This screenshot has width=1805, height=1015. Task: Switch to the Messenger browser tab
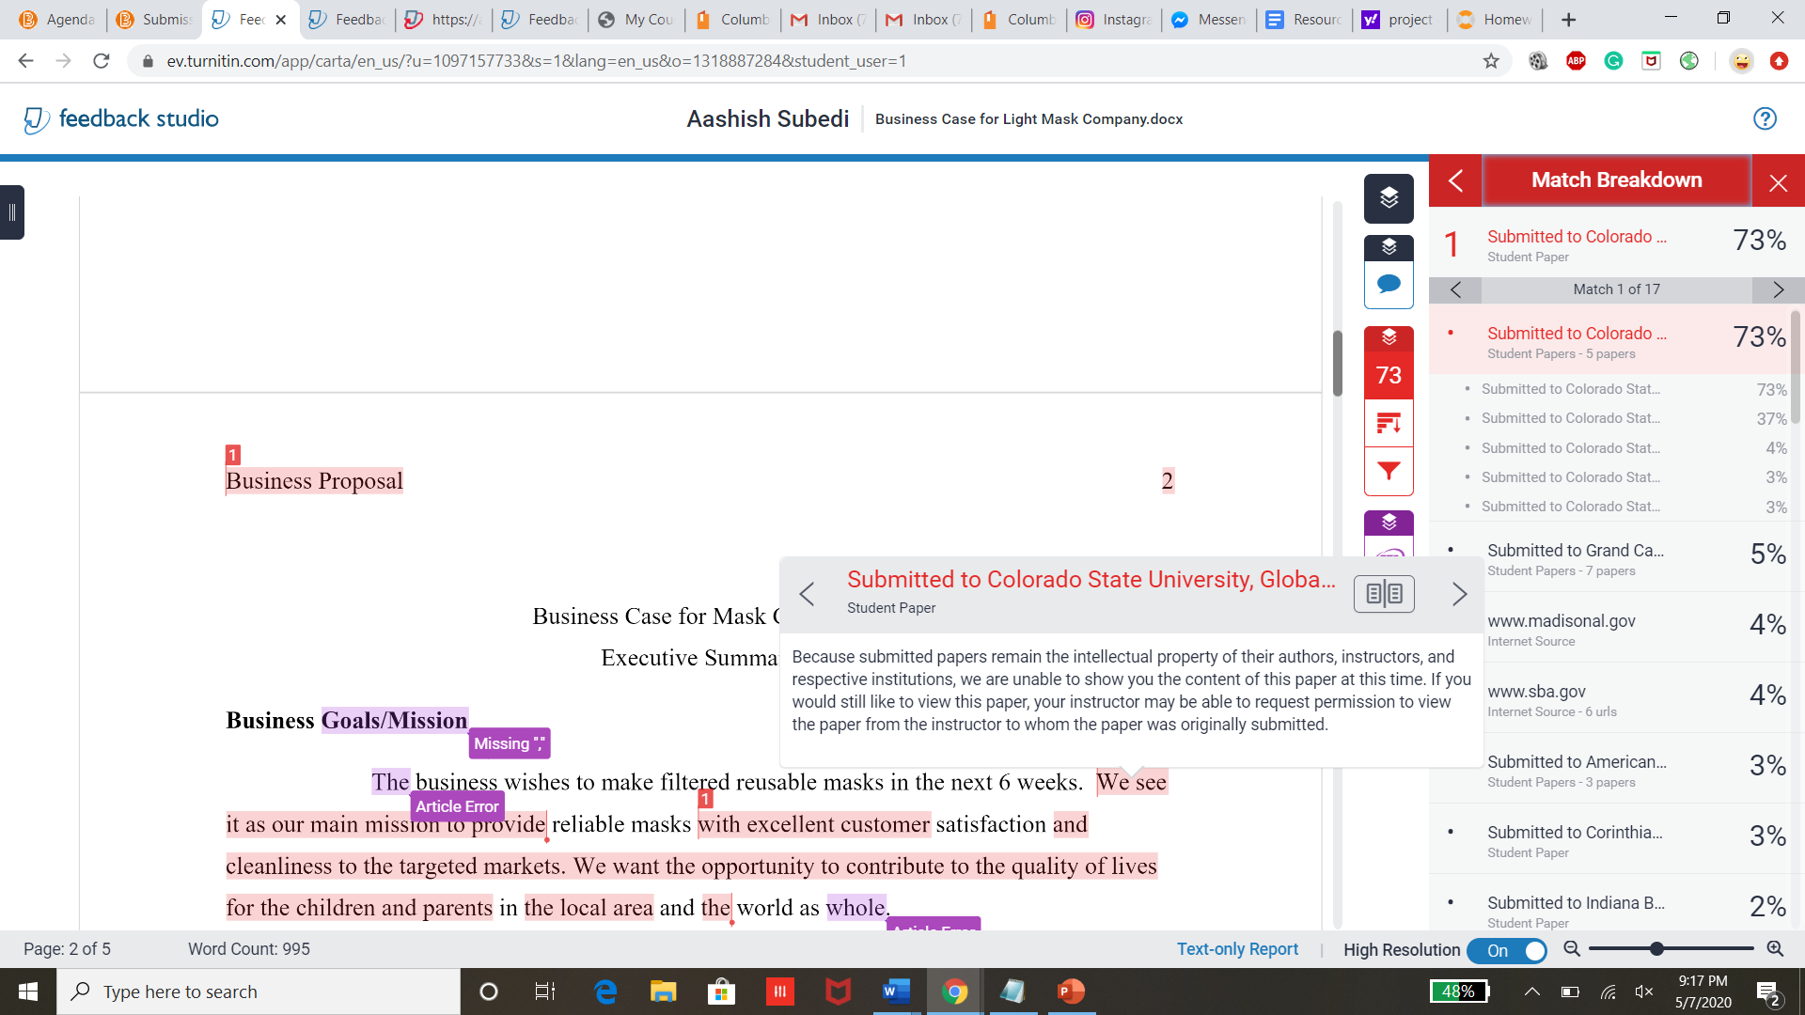1208,19
